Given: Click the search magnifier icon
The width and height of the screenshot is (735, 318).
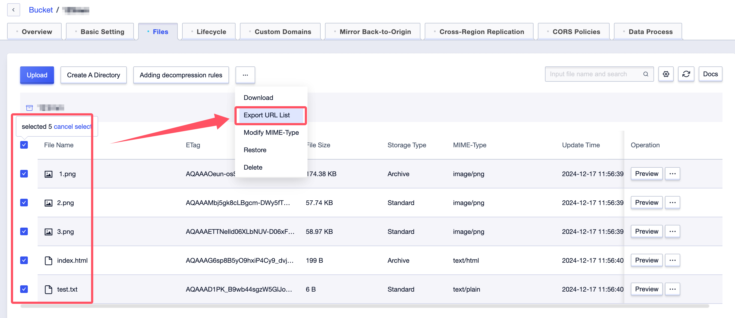Looking at the screenshot, I should click(x=646, y=74).
